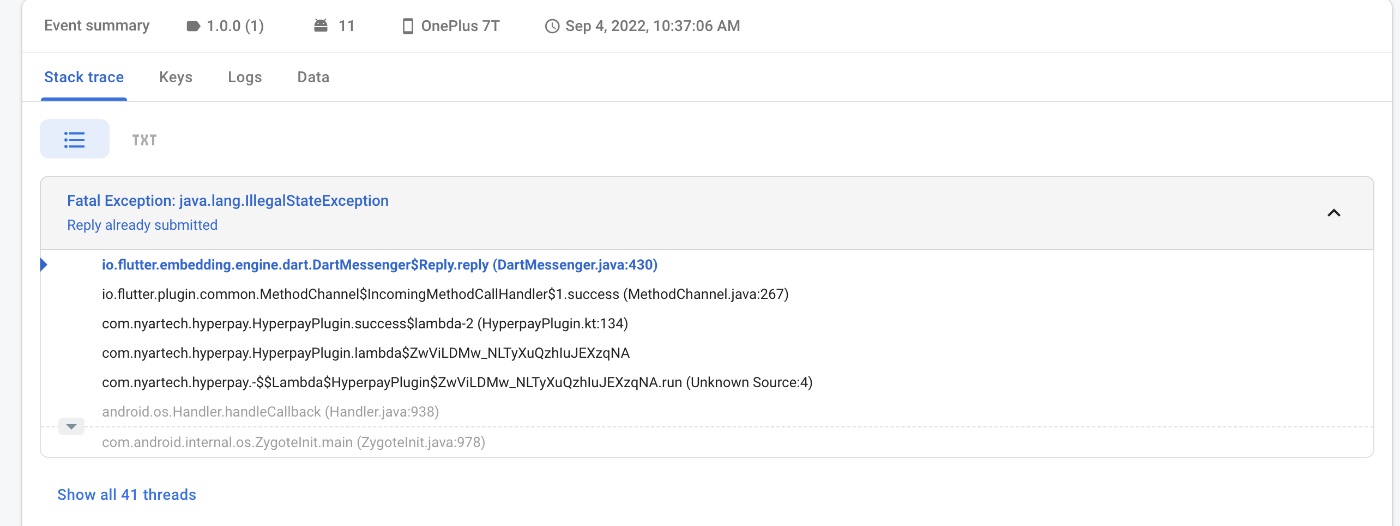Screen dimensions: 1400x526
Task: Click the clock icon beside the event timestamp
Action: tap(552, 25)
